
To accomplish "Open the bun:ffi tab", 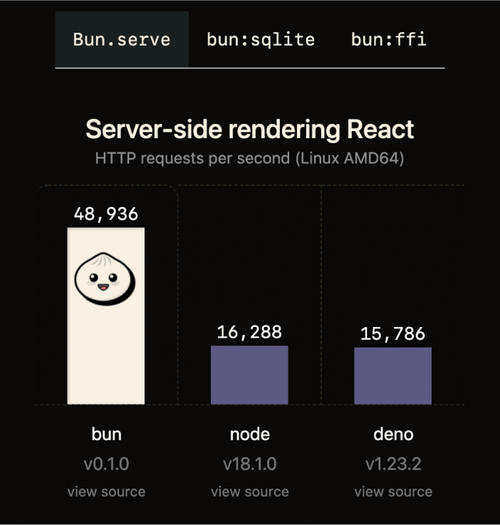I will click(389, 39).
